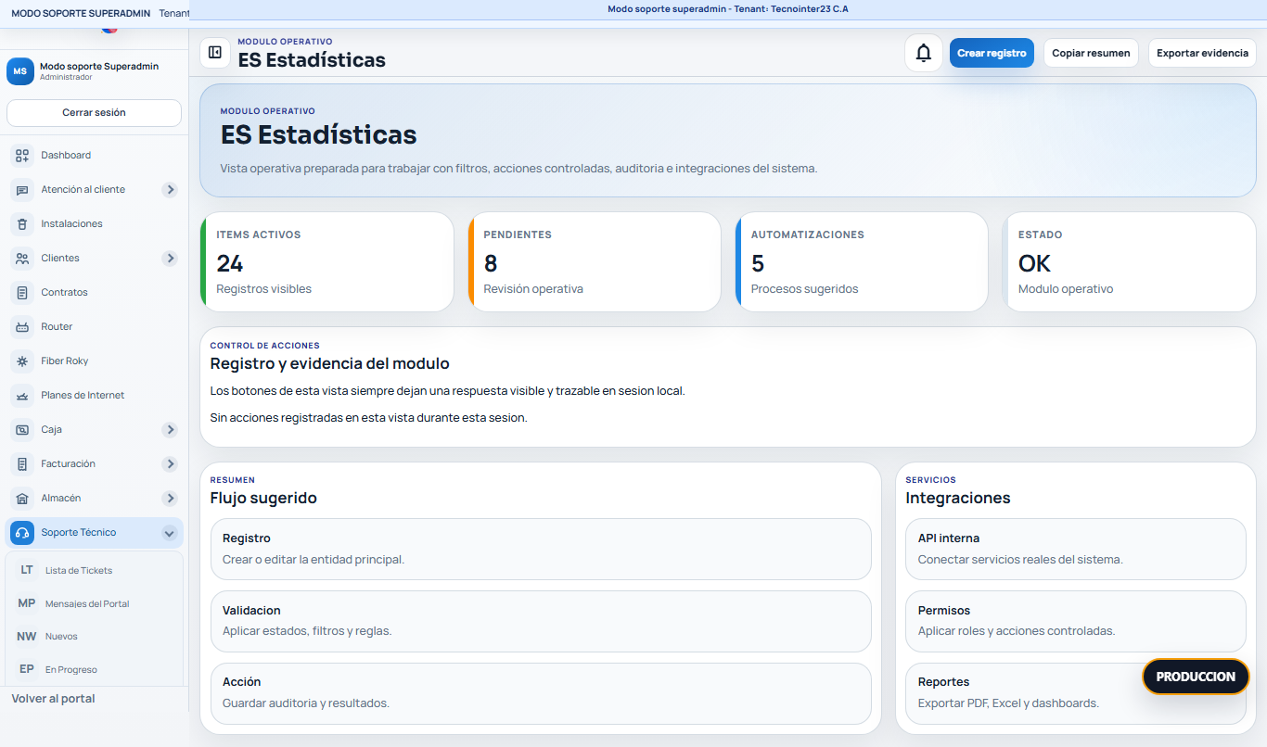The image size is (1267, 747).
Task: Click the Router device icon
Action: coord(22,327)
